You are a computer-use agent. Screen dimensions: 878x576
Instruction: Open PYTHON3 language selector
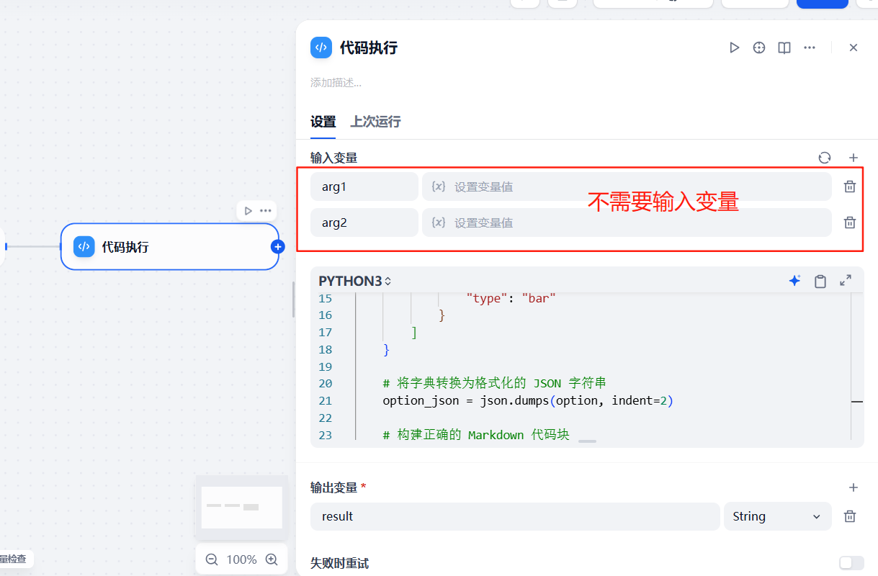355,281
